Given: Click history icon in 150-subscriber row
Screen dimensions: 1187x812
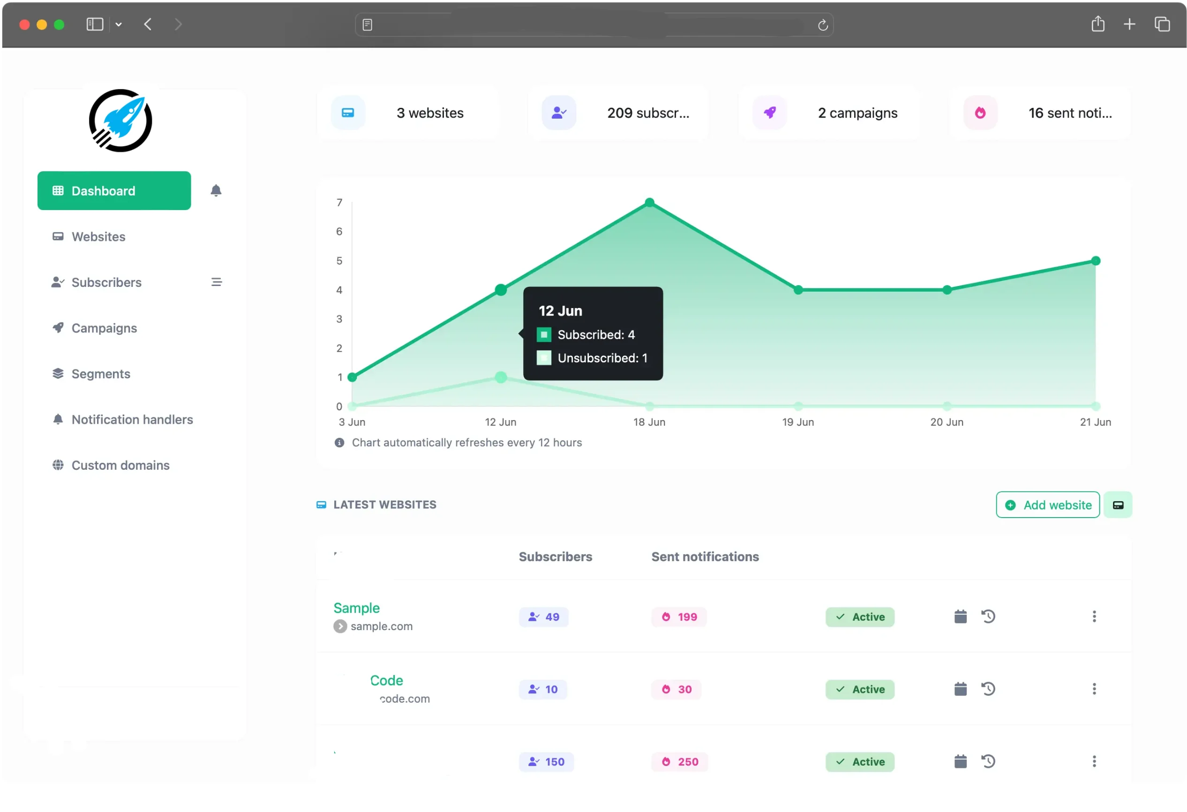Looking at the screenshot, I should [x=988, y=761].
